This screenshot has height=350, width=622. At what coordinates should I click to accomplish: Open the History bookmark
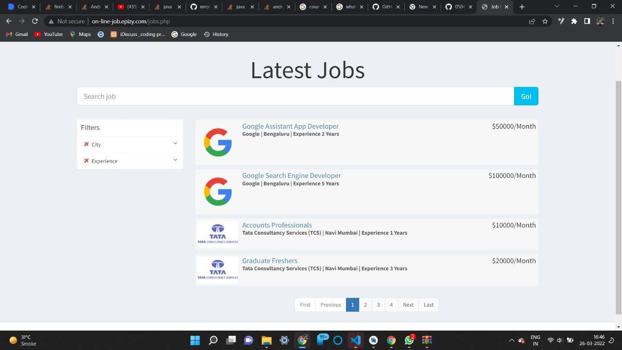(216, 35)
